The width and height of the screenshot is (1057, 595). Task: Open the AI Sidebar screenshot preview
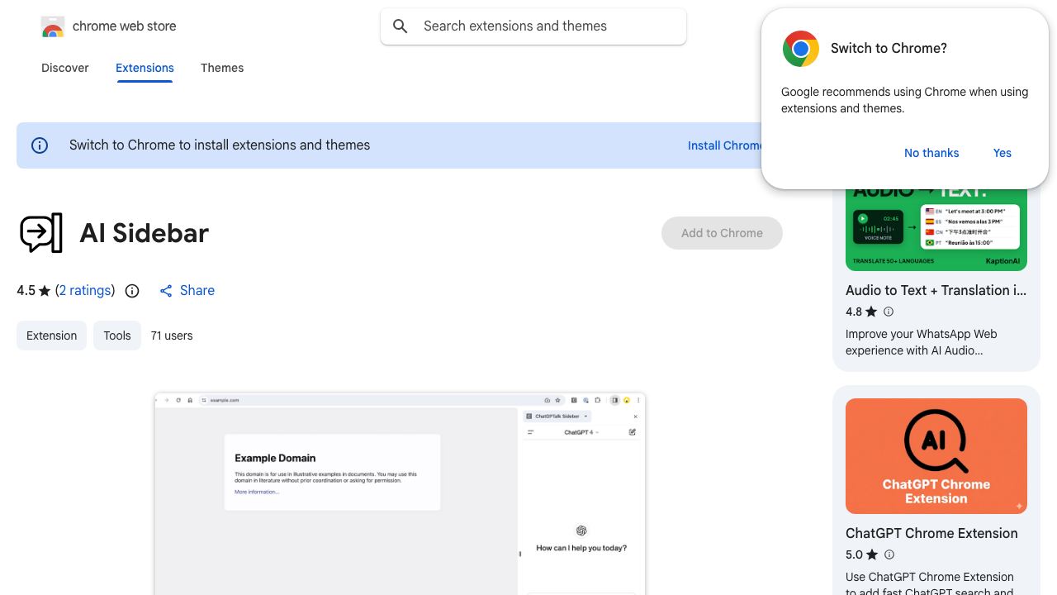[x=400, y=494]
